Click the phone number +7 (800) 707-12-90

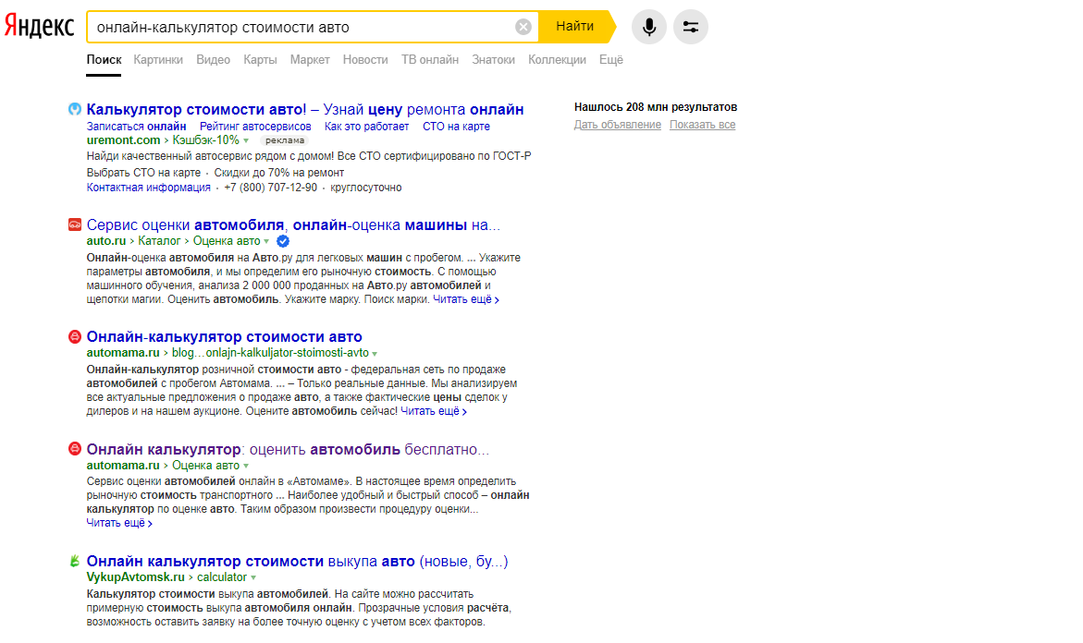pyautogui.click(x=271, y=188)
